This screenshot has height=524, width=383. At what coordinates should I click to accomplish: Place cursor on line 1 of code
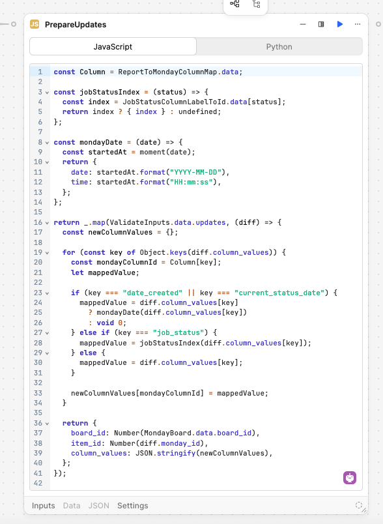coord(206,72)
